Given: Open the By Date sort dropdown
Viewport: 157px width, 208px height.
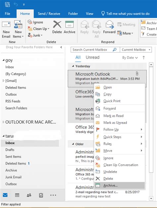Looking at the screenshot, I should (x=130, y=58).
